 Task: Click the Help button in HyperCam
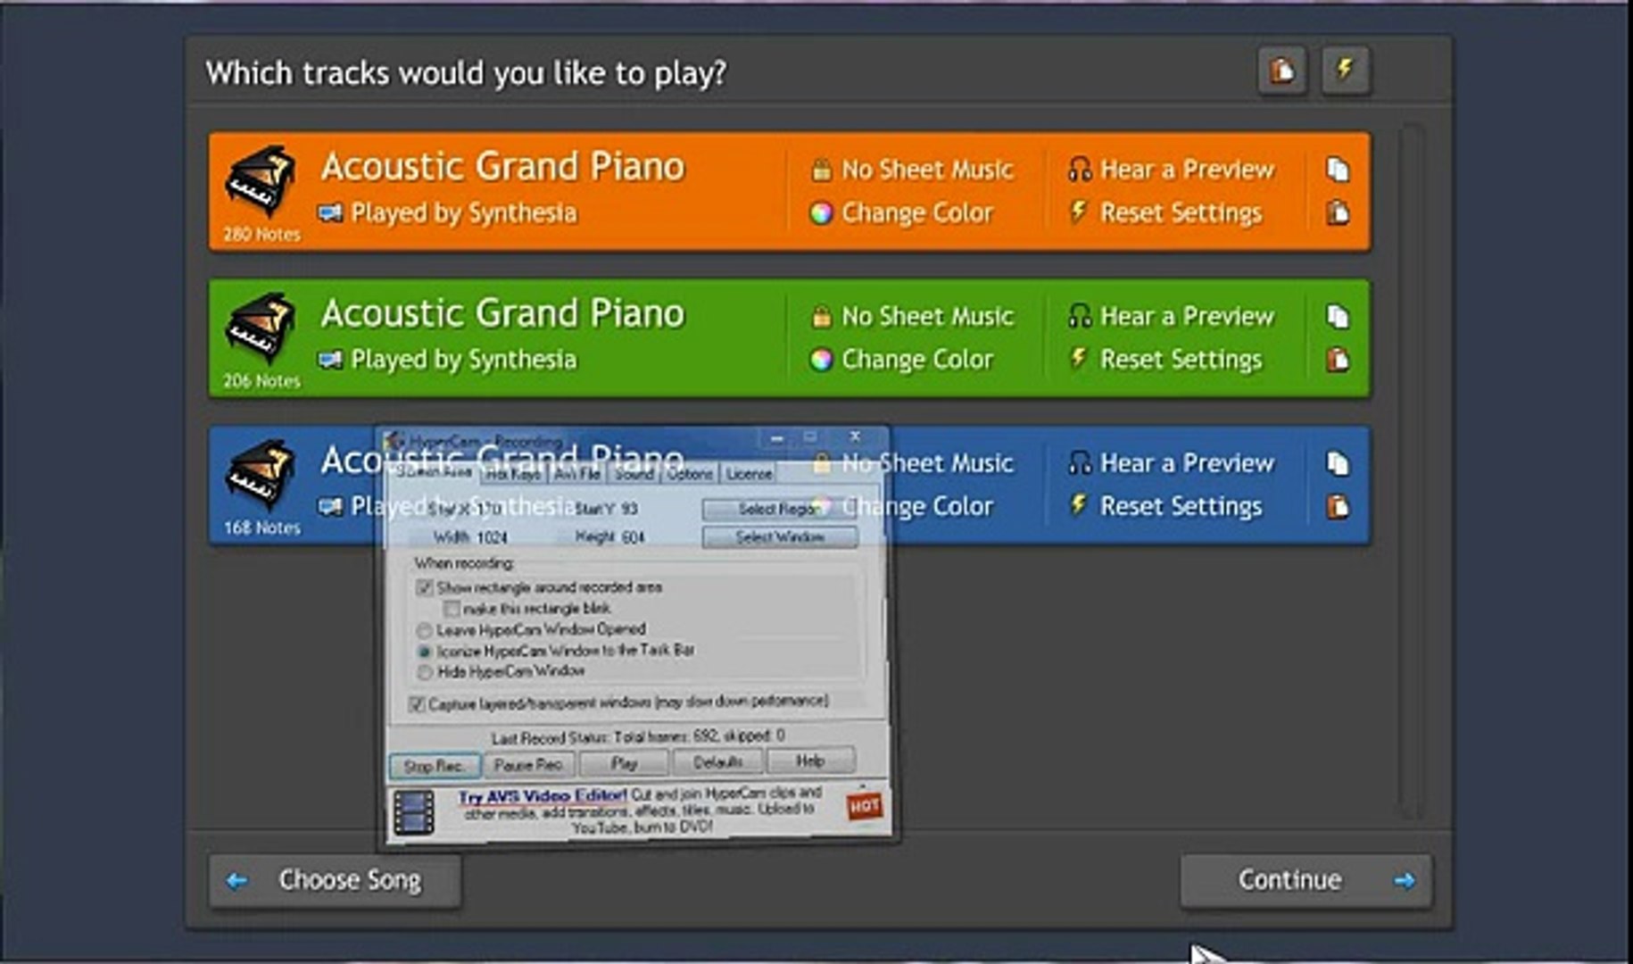coord(810,760)
